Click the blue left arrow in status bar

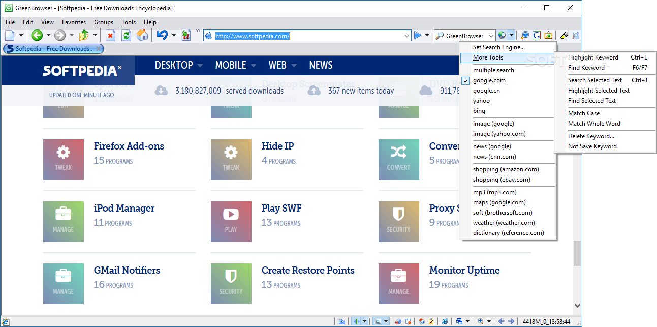(x=501, y=321)
